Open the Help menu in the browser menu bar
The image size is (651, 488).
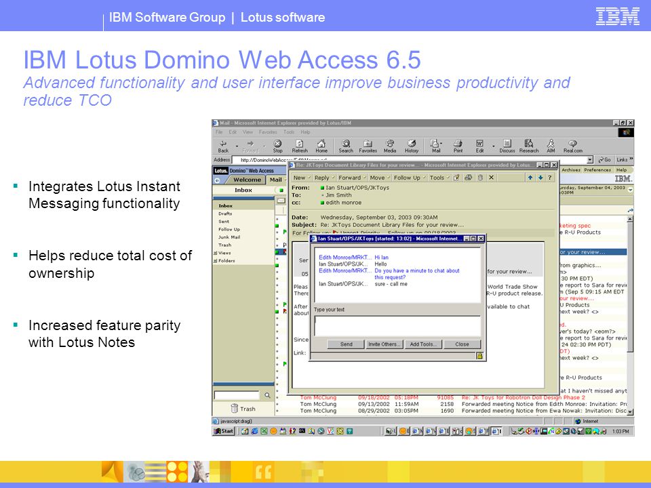(306, 132)
